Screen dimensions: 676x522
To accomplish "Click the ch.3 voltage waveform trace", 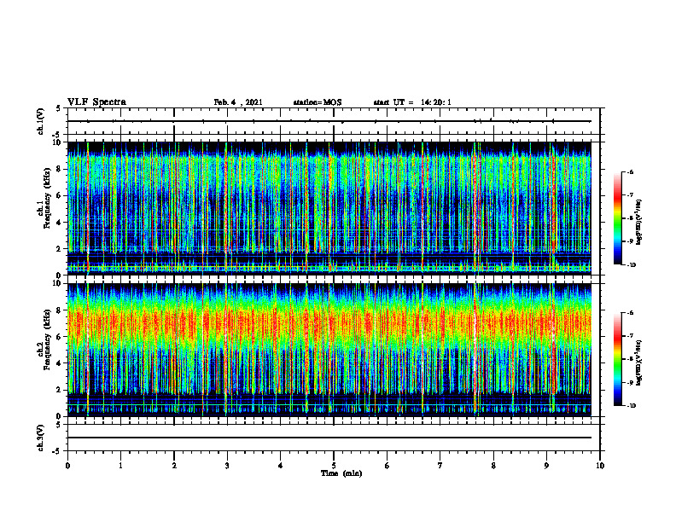I will click(x=329, y=438).
